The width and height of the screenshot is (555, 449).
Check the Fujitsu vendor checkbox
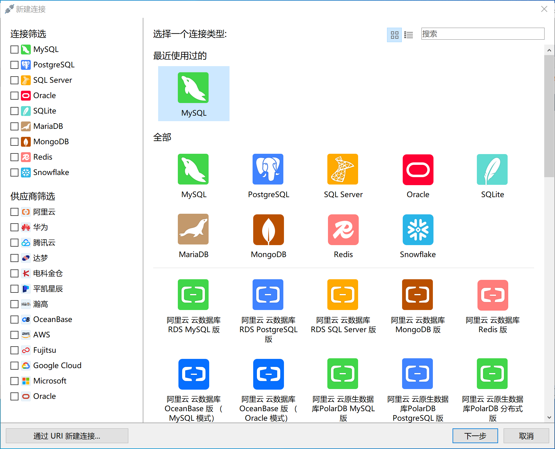tap(14, 350)
